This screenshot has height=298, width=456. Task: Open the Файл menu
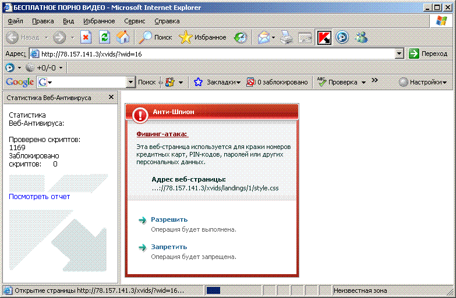click(x=16, y=21)
